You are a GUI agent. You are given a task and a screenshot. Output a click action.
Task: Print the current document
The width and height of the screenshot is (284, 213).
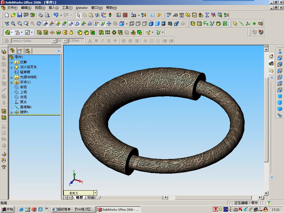[41, 15]
